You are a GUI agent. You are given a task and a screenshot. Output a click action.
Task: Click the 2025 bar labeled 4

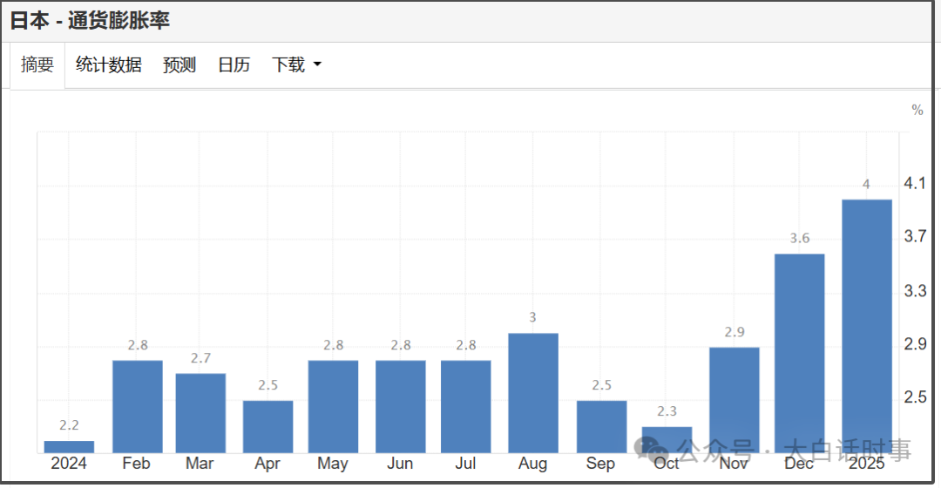tap(867, 327)
